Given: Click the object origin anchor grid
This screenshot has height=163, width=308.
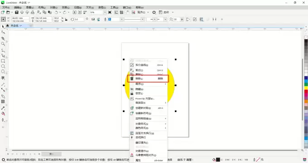Looking at the screenshot, I should (3, 19).
